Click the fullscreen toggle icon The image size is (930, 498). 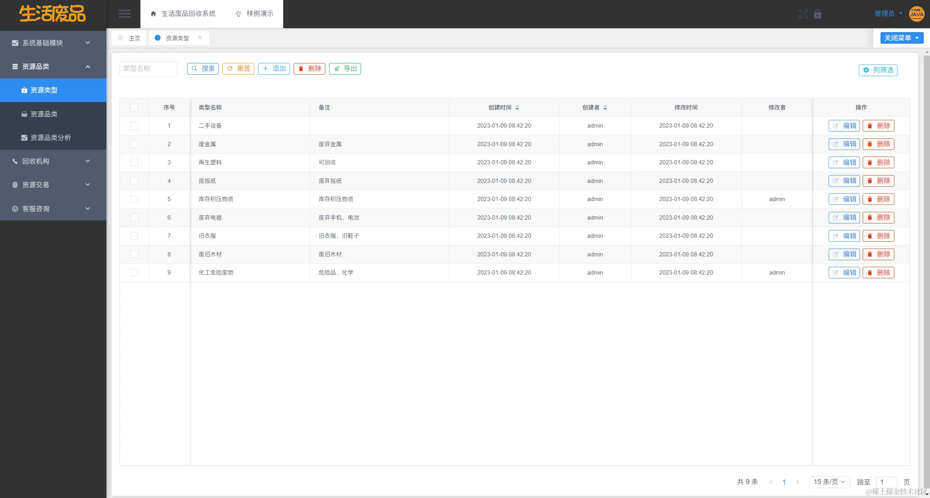[x=803, y=14]
